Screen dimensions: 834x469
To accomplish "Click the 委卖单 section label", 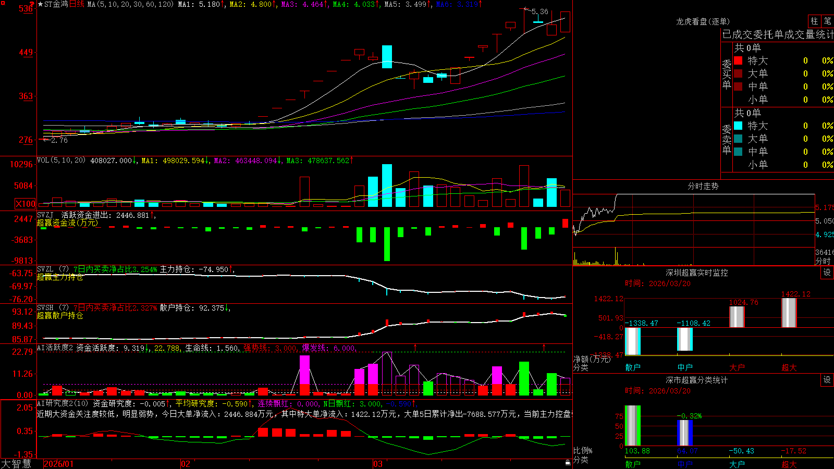I will [x=727, y=139].
